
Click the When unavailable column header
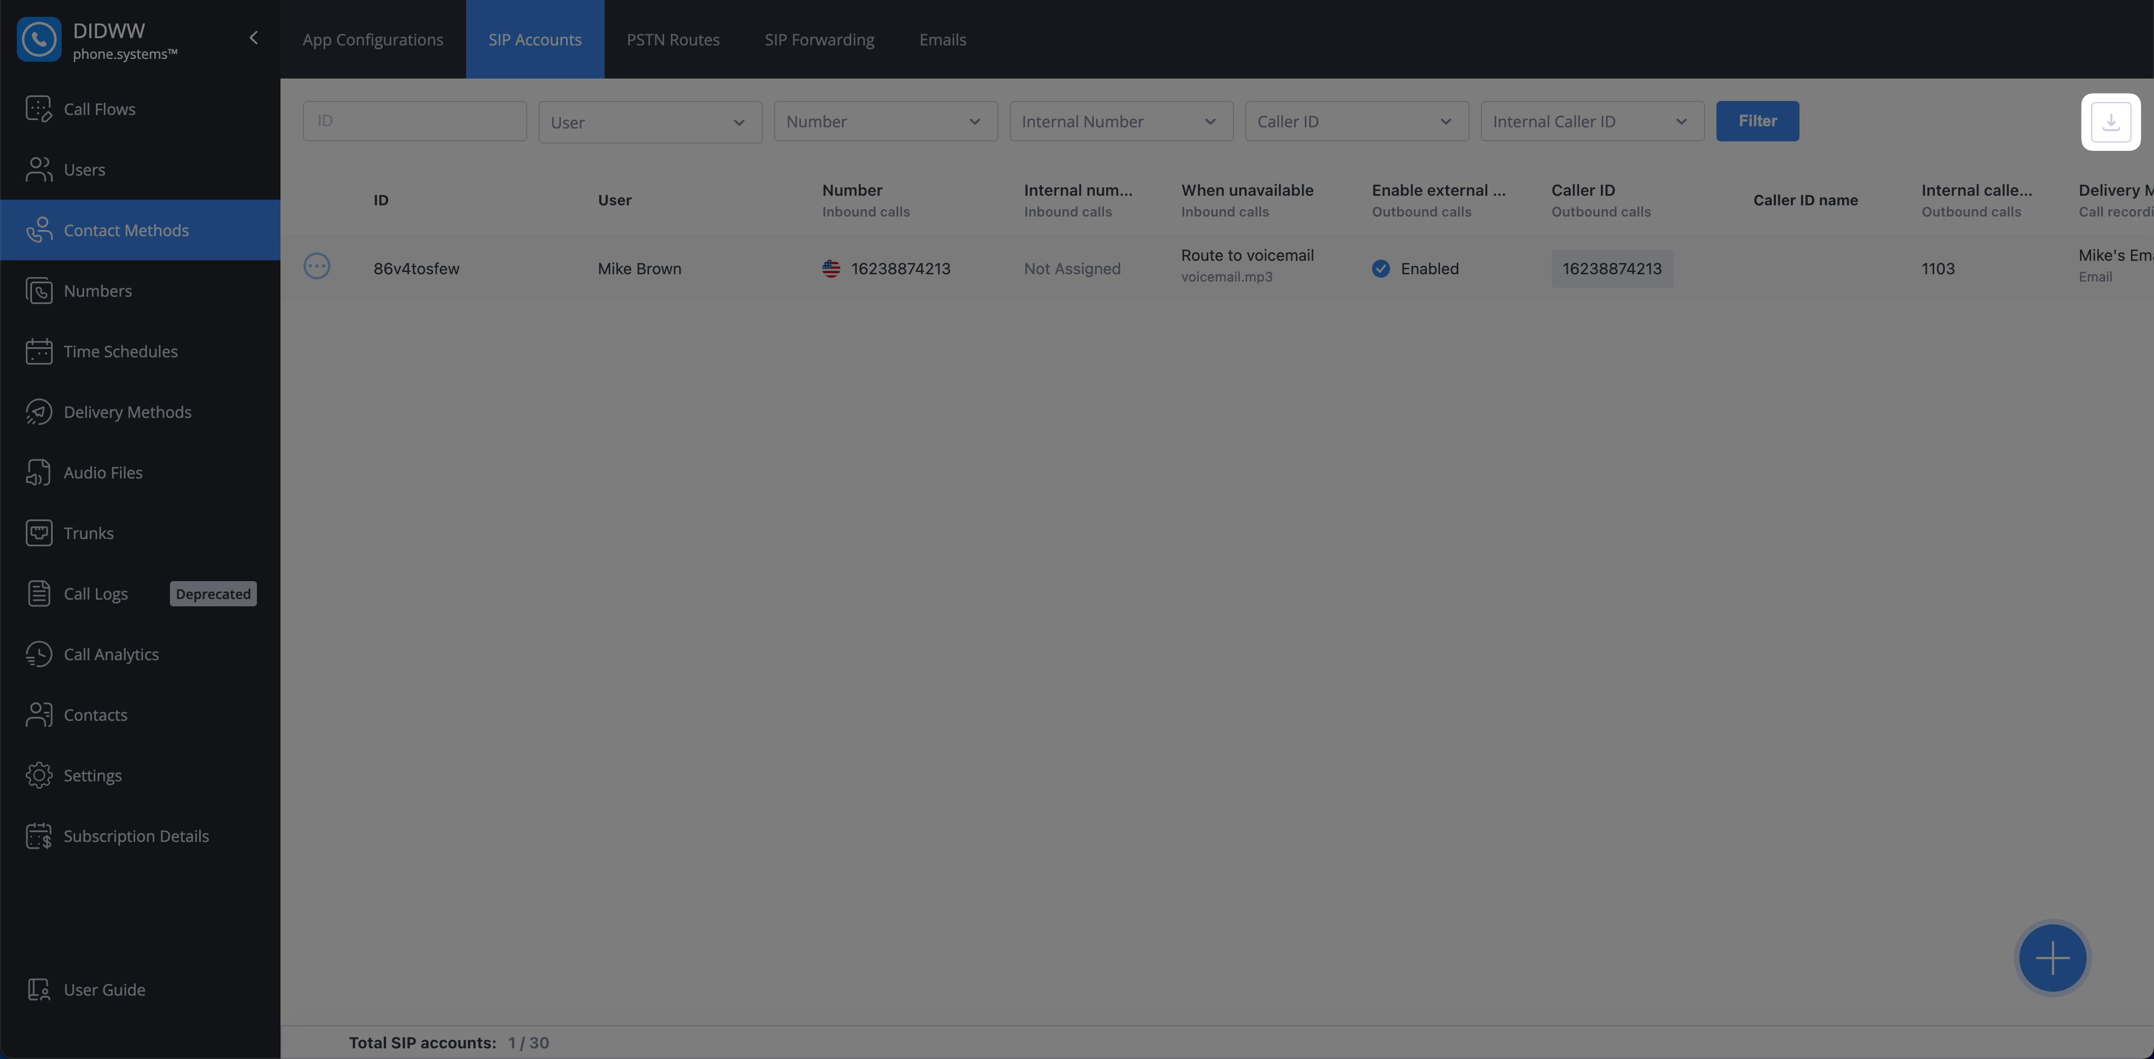pyautogui.click(x=1247, y=190)
